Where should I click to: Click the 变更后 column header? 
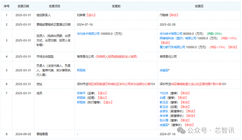coord(199,6)
